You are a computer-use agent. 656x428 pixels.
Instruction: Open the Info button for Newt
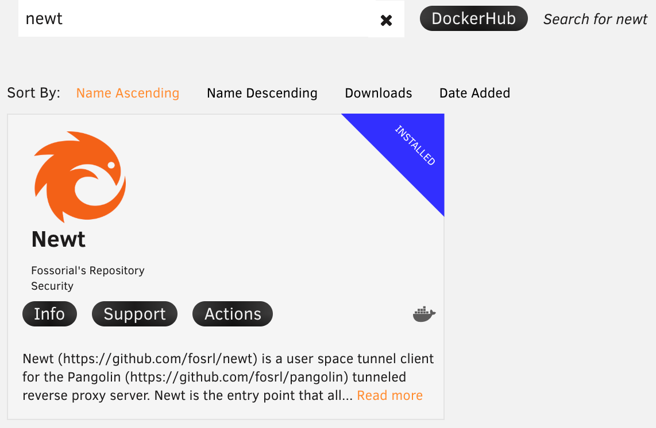[49, 314]
